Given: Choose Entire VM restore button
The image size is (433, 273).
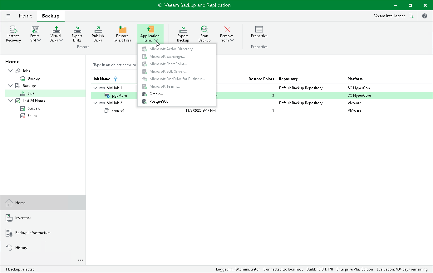Looking at the screenshot, I should (x=35, y=34).
